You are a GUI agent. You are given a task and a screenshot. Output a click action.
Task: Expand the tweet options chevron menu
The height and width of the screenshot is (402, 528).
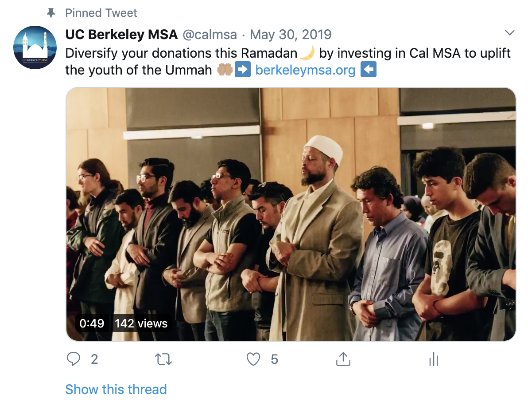click(510, 33)
